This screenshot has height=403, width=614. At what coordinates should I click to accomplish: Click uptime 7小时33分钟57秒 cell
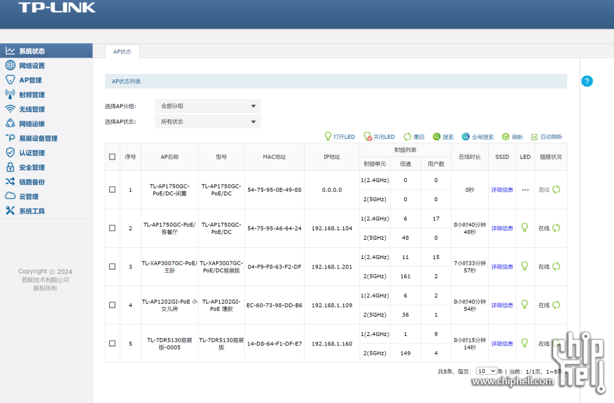pos(469,267)
